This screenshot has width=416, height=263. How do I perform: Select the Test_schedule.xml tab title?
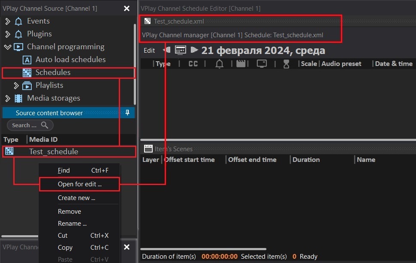[x=179, y=21]
